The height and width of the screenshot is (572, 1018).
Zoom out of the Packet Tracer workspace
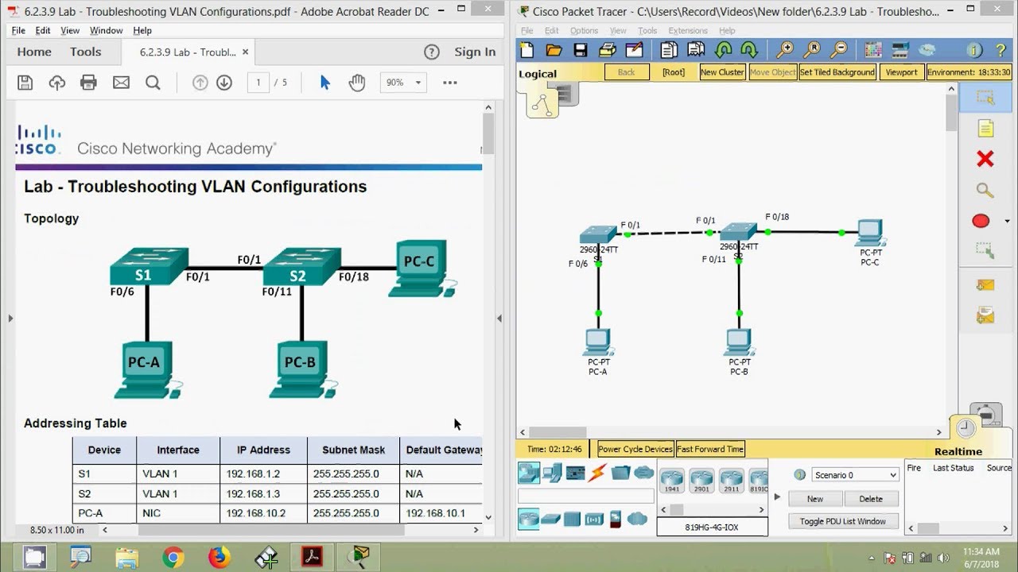(x=838, y=50)
